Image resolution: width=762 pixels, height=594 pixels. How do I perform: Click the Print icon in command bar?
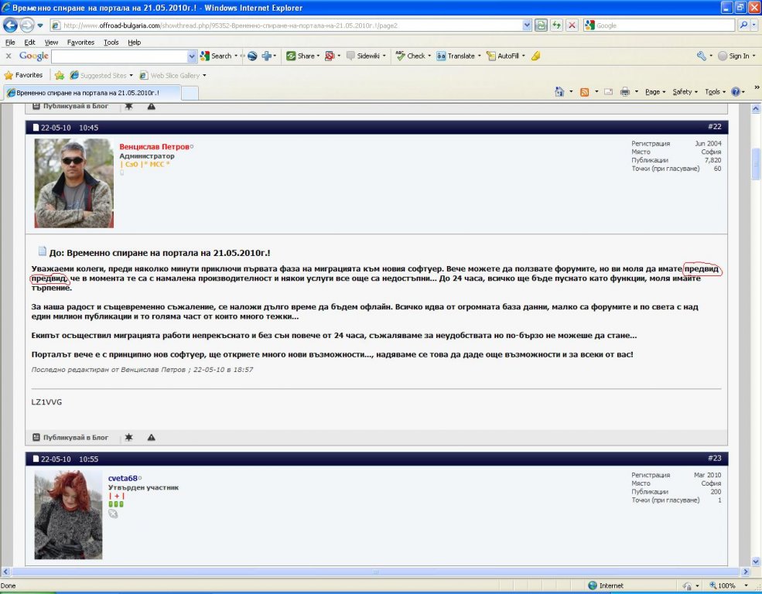(625, 91)
